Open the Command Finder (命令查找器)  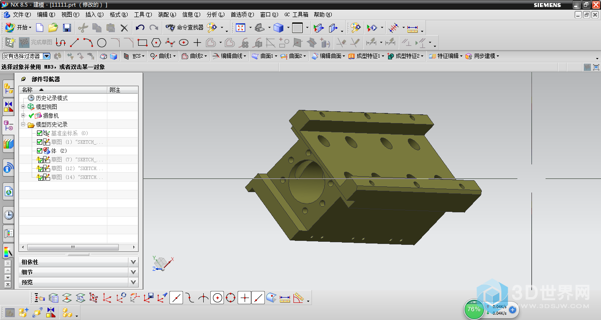tap(184, 28)
